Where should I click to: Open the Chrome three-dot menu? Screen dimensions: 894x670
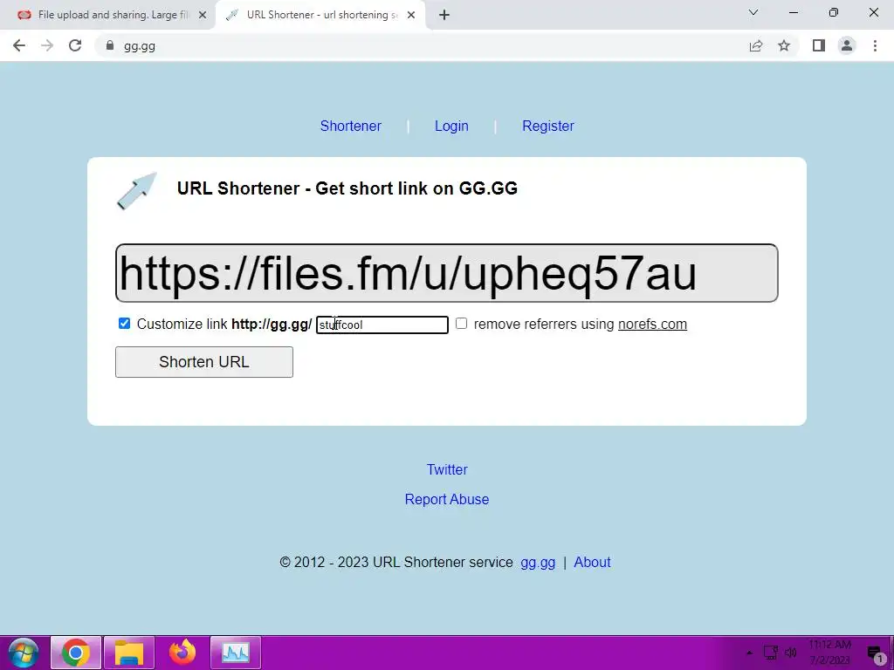(875, 45)
